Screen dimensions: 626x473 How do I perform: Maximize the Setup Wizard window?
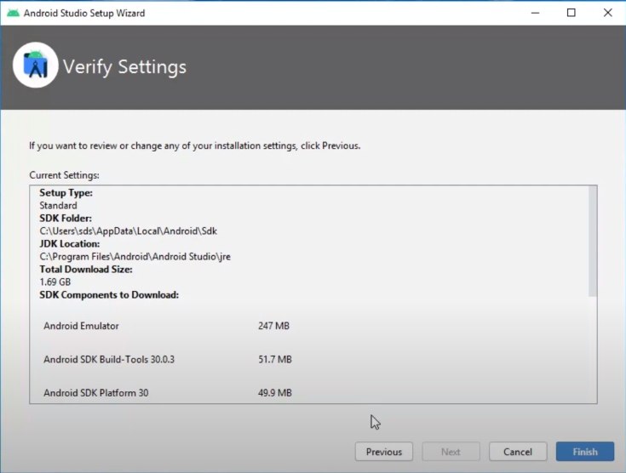571,13
